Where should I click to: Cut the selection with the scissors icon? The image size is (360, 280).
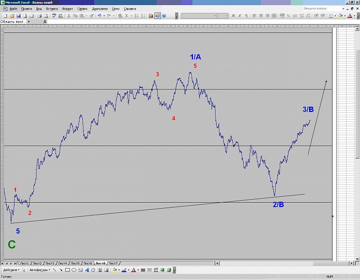click(68, 15)
